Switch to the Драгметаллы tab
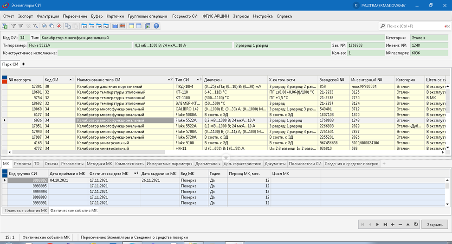 click(x=207, y=164)
